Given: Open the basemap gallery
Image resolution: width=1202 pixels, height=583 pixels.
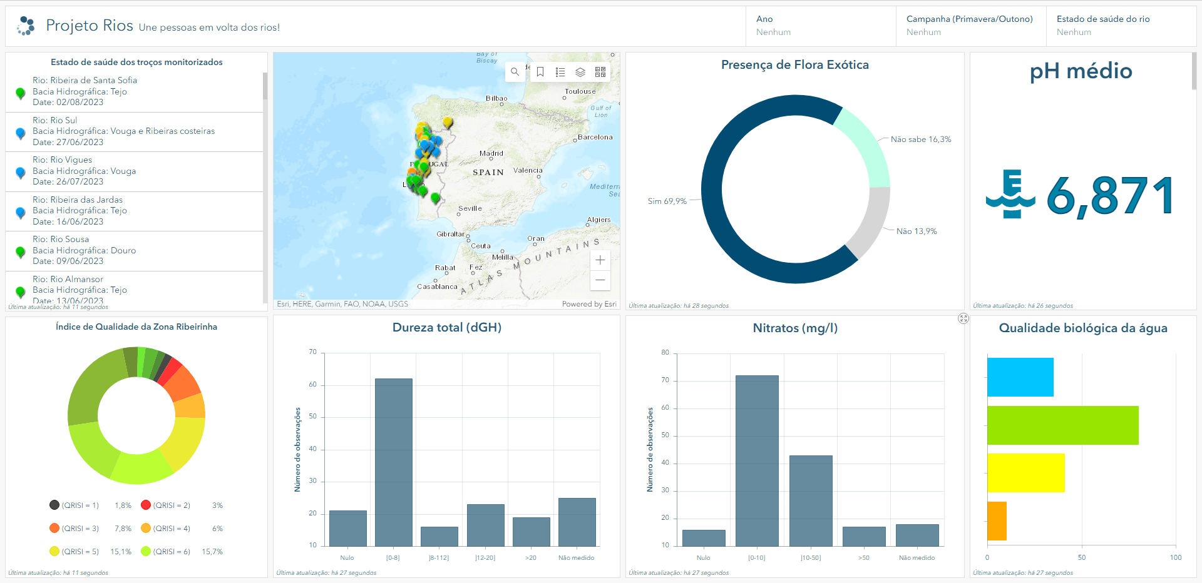Looking at the screenshot, I should tap(600, 72).
